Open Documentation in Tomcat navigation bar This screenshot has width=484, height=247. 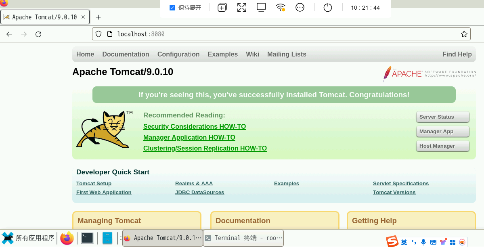click(126, 54)
